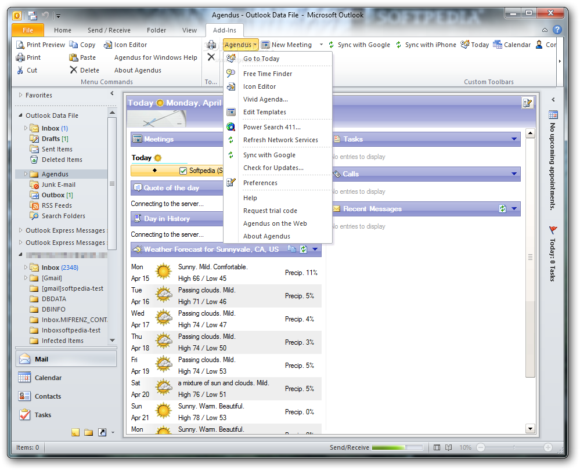The image size is (580, 470).
Task: Click the red flag tasks icon in the To-Do bar
Action: click(x=553, y=230)
